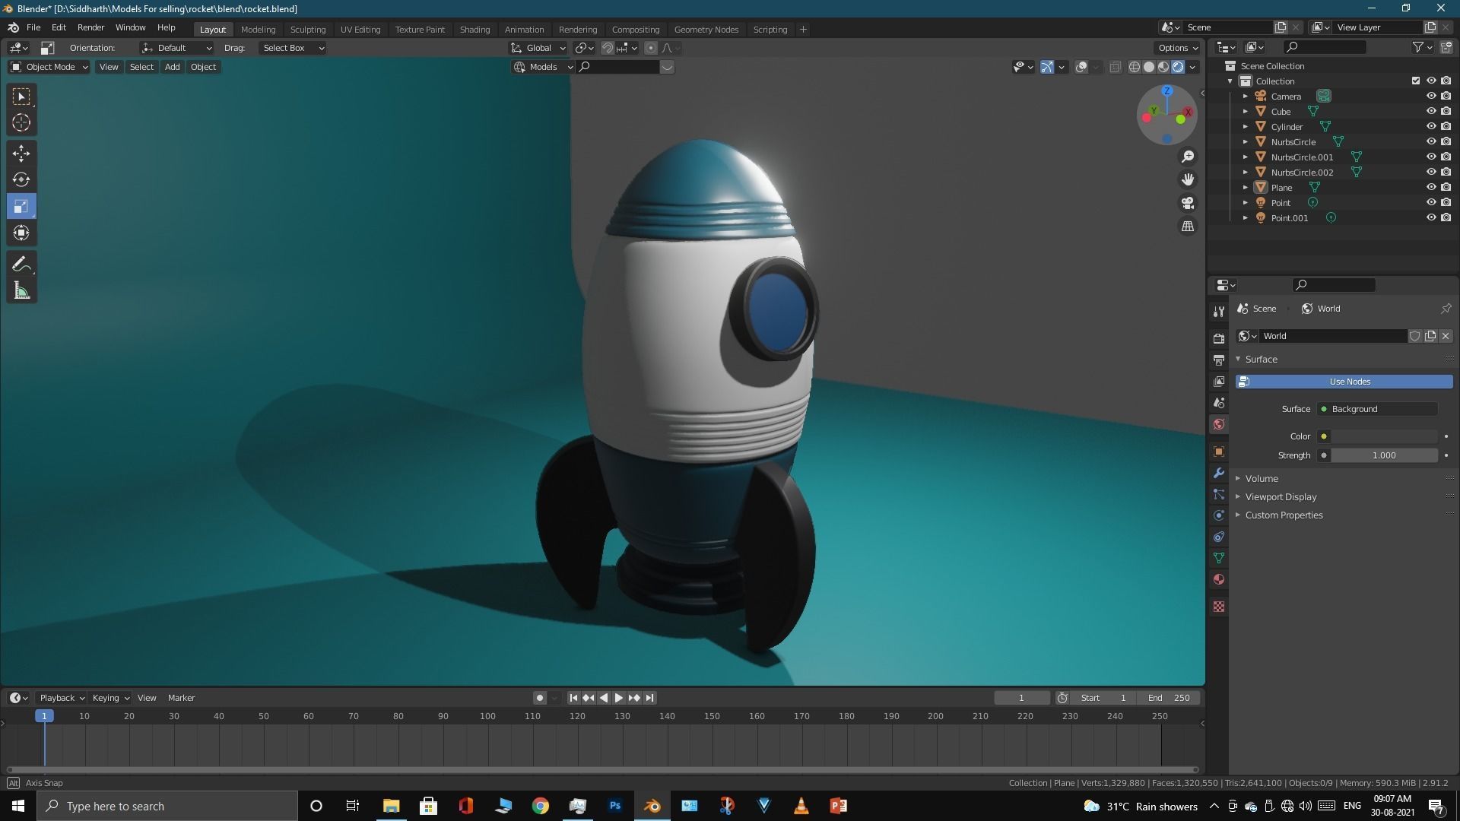The width and height of the screenshot is (1460, 821).
Task: Click the Use Nodes button
Action: point(1349,382)
